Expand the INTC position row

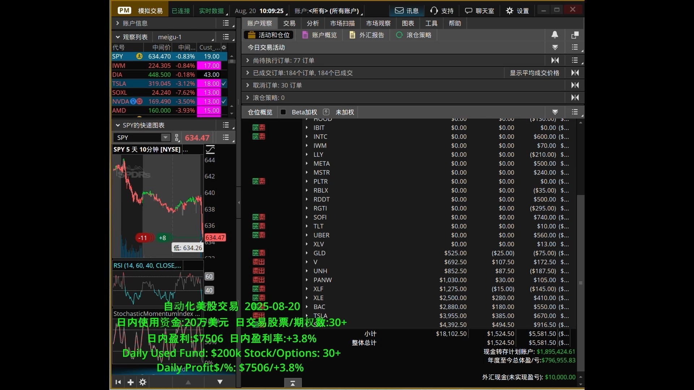click(307, 136)
